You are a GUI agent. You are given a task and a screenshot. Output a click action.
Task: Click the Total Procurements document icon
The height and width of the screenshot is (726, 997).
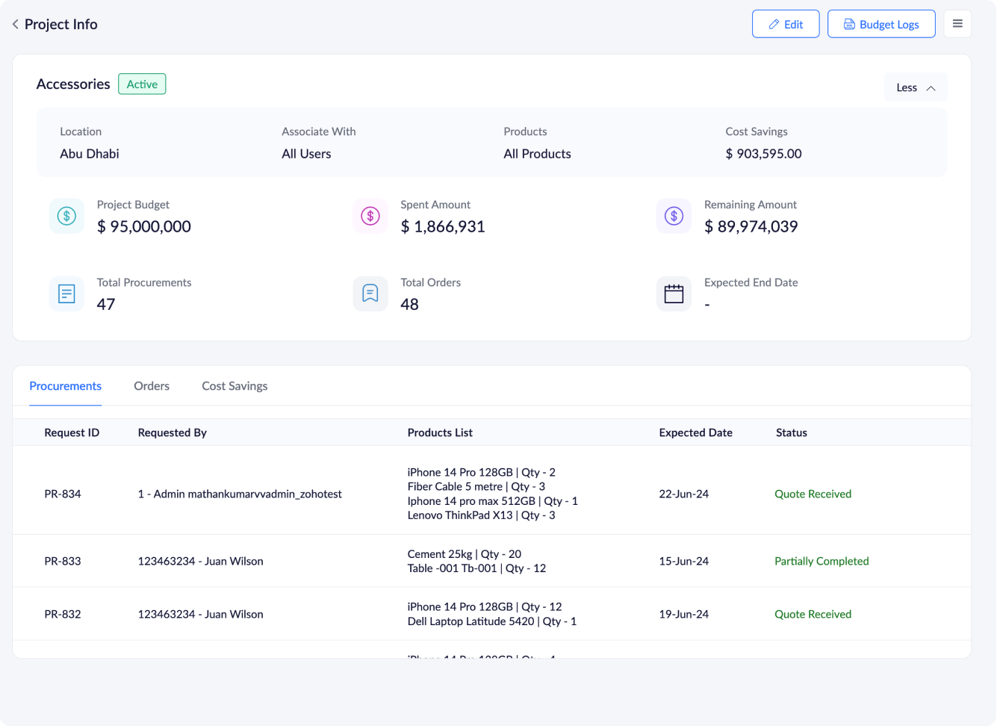[66, 294]
